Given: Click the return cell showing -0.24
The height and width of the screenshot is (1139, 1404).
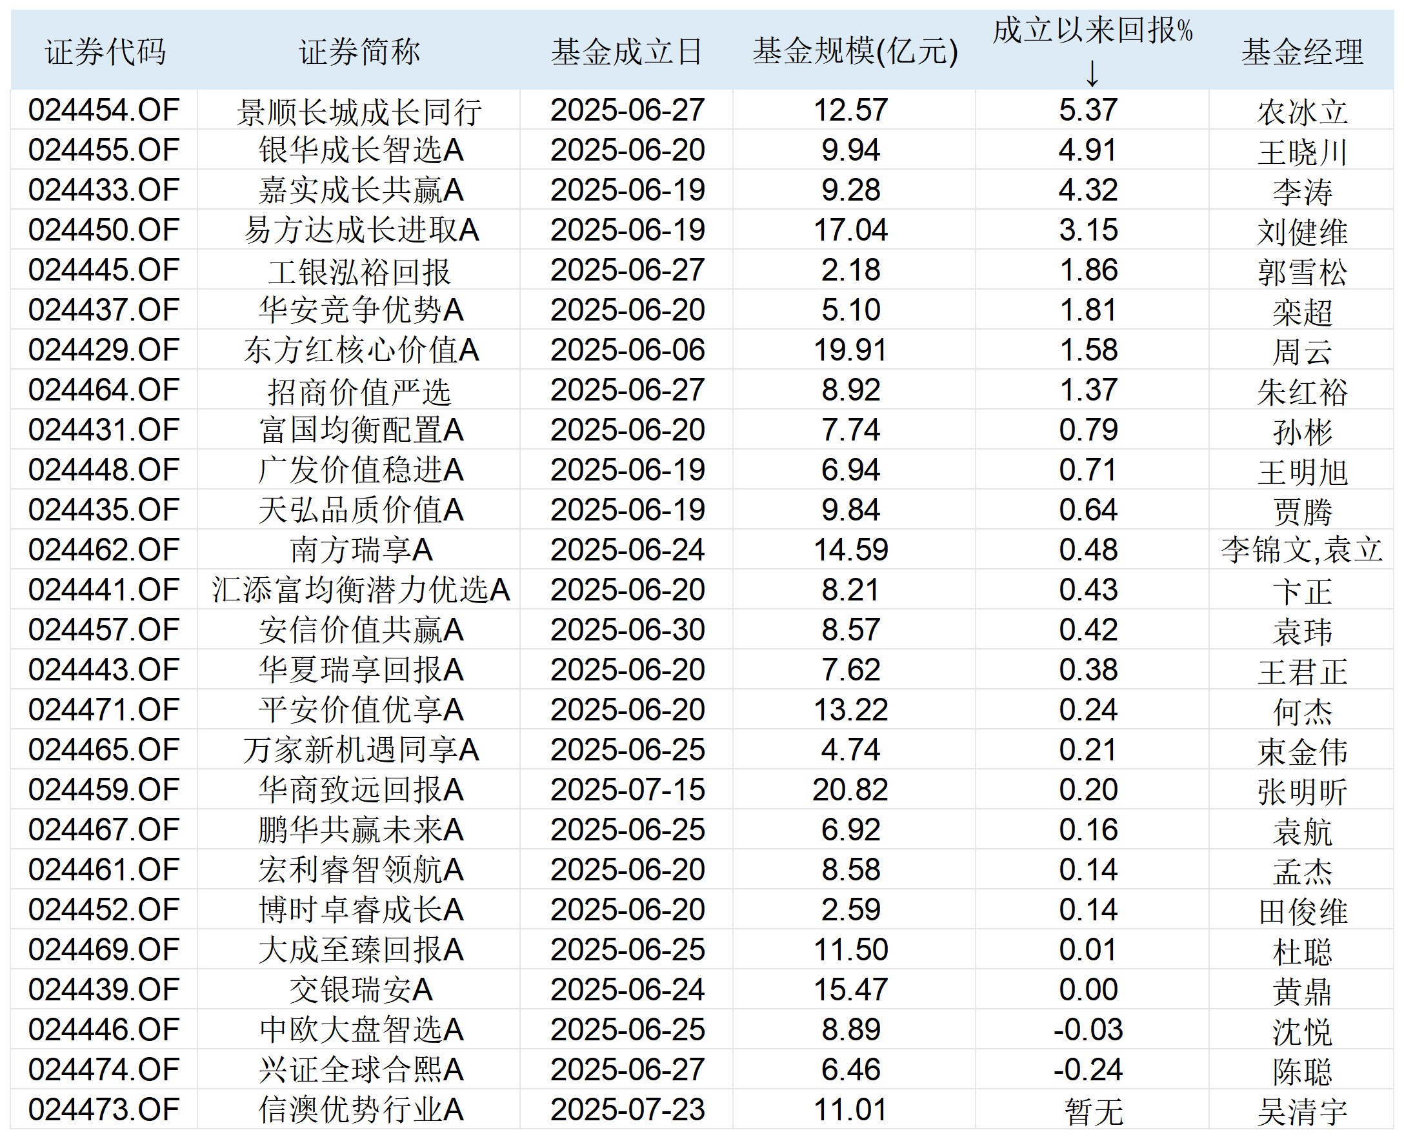Looking at the screenshot, I should (x=1088, y=1070).
